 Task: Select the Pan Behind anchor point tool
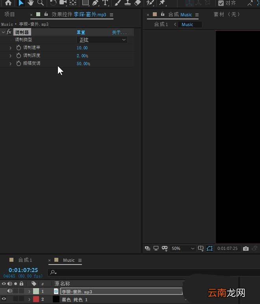point(73,2)
